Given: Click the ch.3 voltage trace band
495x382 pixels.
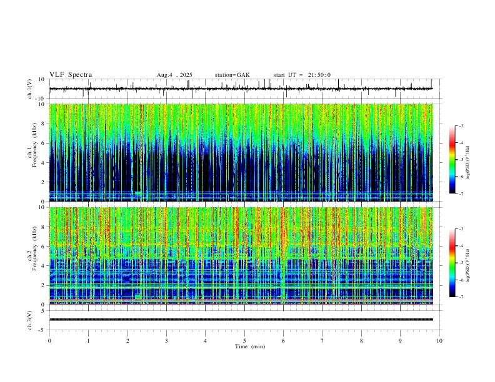Looking at the screenshot, I should 241,320.
